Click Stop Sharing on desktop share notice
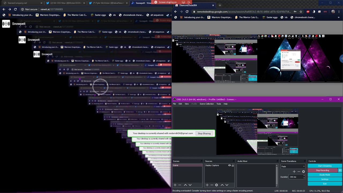 point(204,133)
